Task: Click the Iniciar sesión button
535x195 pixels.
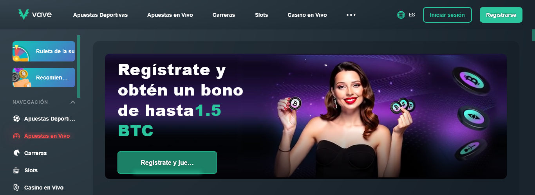Action: click(x=447, y=15)
